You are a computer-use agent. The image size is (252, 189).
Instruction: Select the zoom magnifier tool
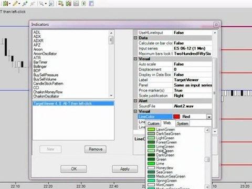click(x=41, y=4)
